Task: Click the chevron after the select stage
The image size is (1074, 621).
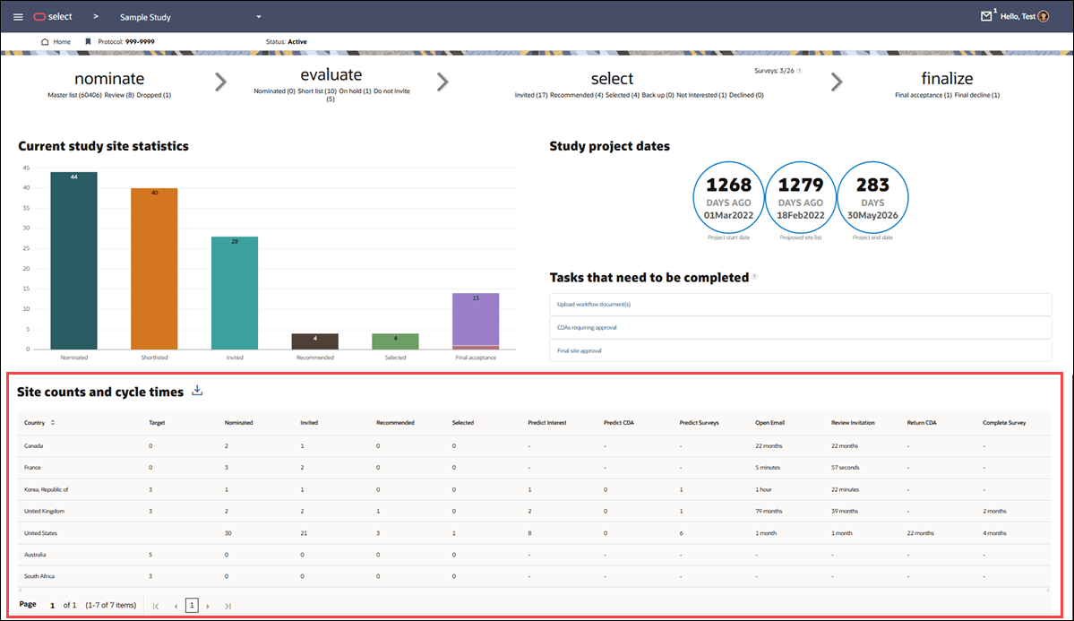Action: [837, 81]
